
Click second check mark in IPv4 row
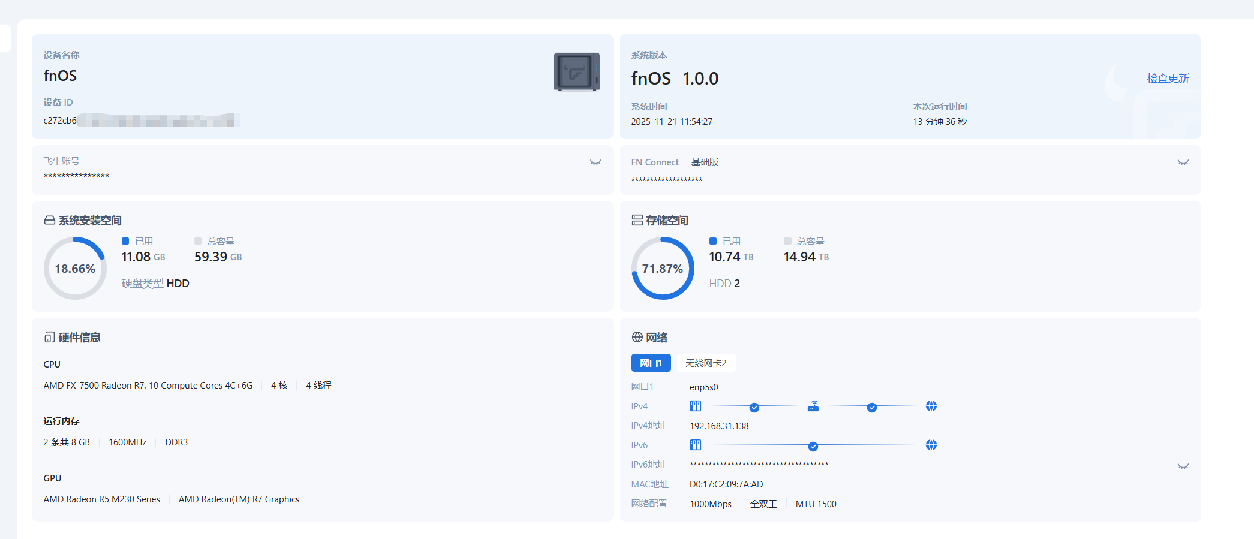coord(872,408)
